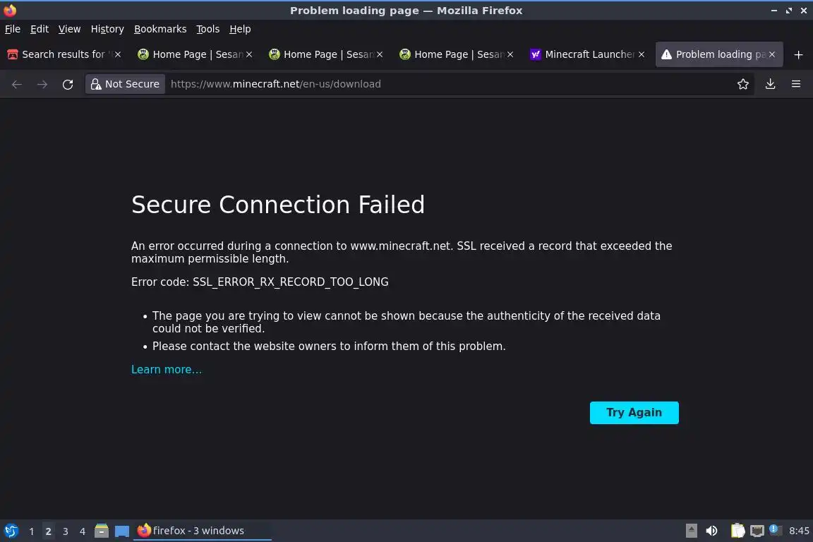Bookmark this page with the star icon
This screenshot has width=813, height=542.
pos(742,84)
